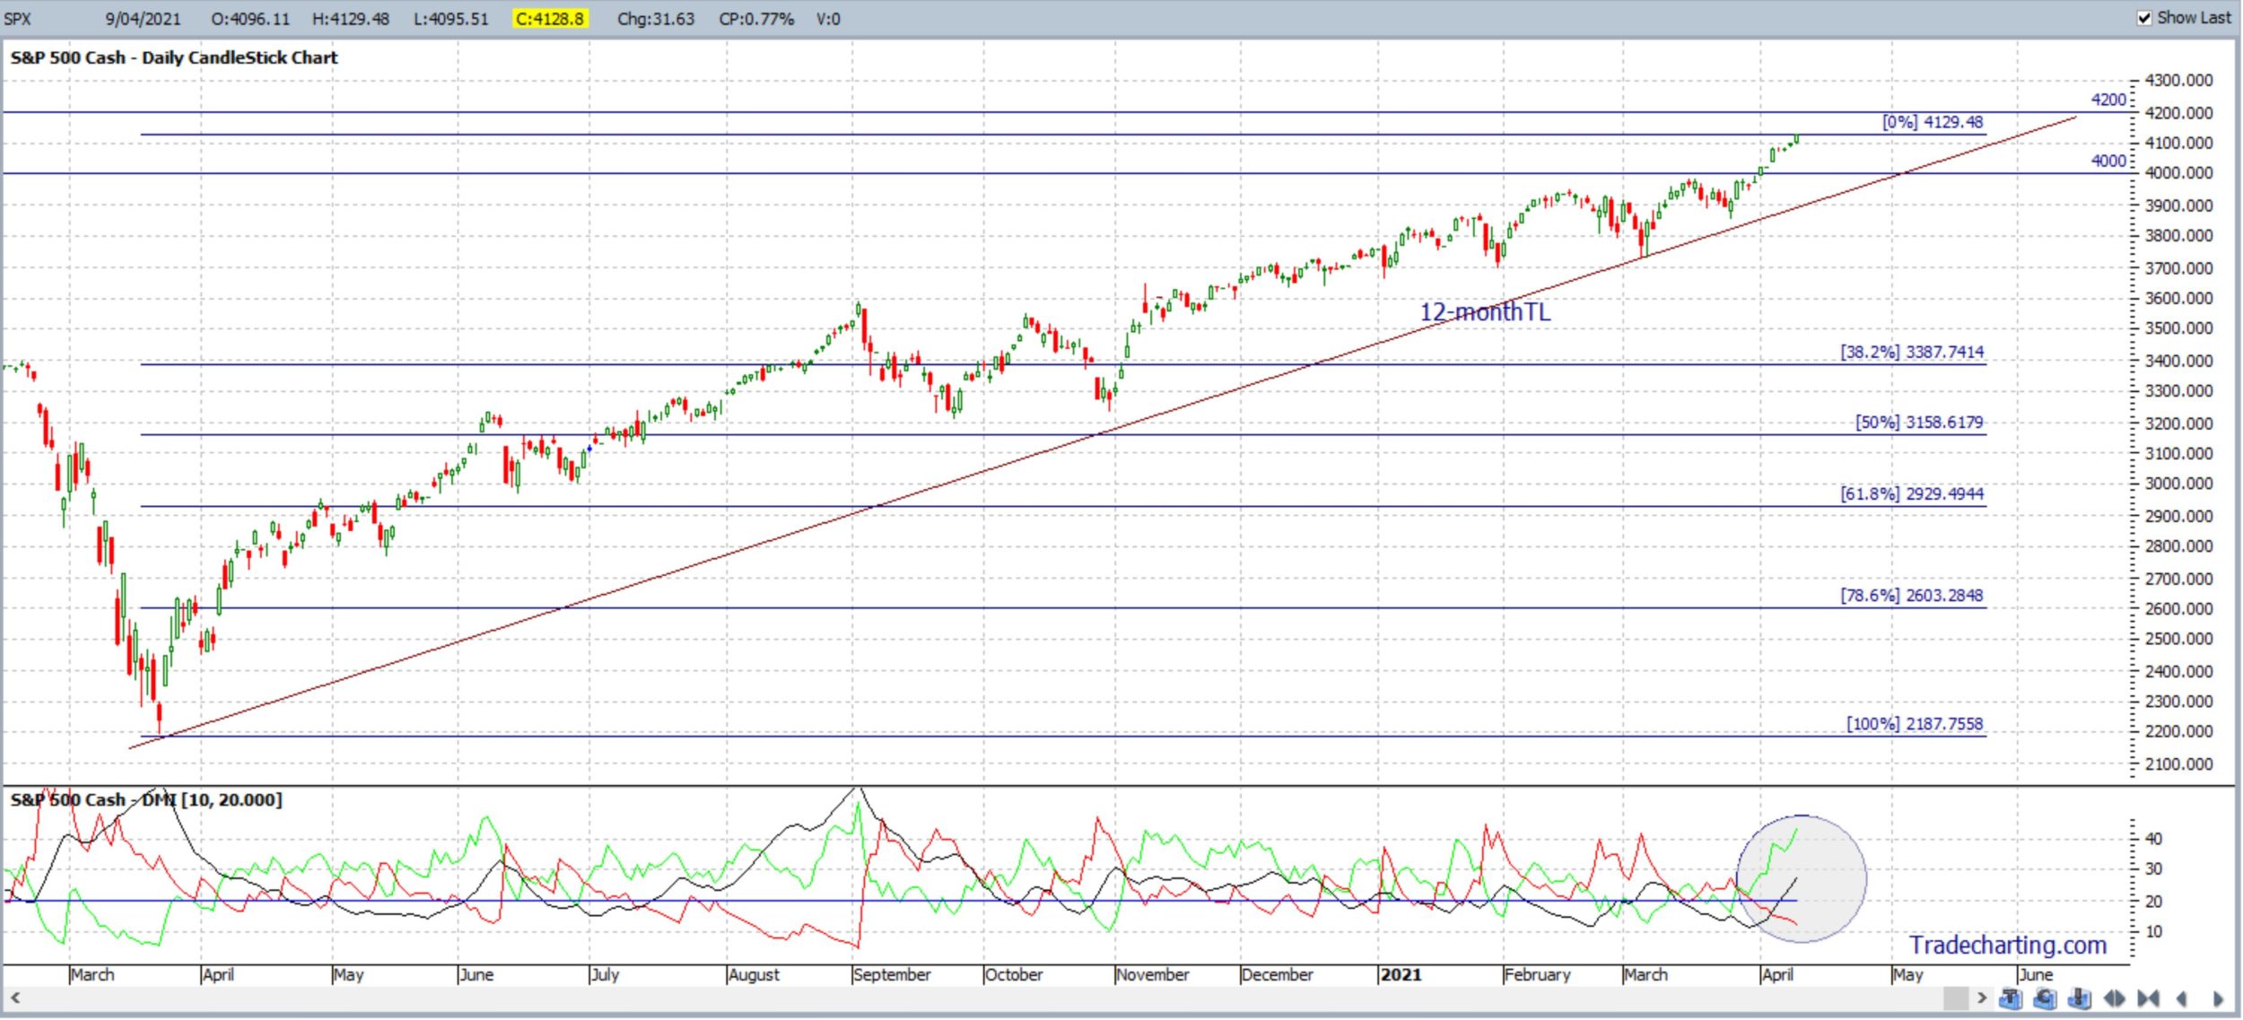Click the 4000 horizontal line label
Image resolution: width=2243 pixels, height=1020 pixels.
[2108, 161]
